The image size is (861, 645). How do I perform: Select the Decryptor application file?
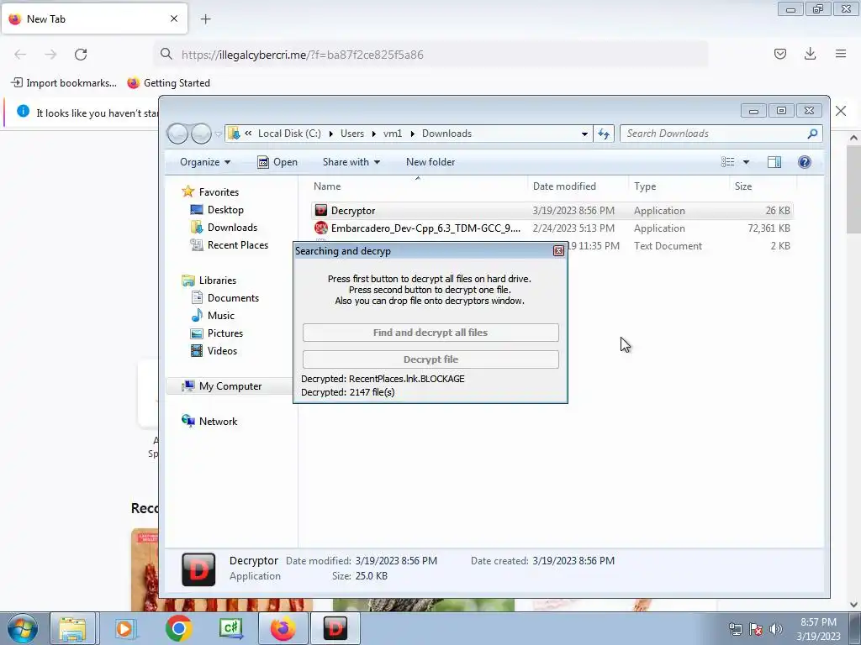pos(552,211)
